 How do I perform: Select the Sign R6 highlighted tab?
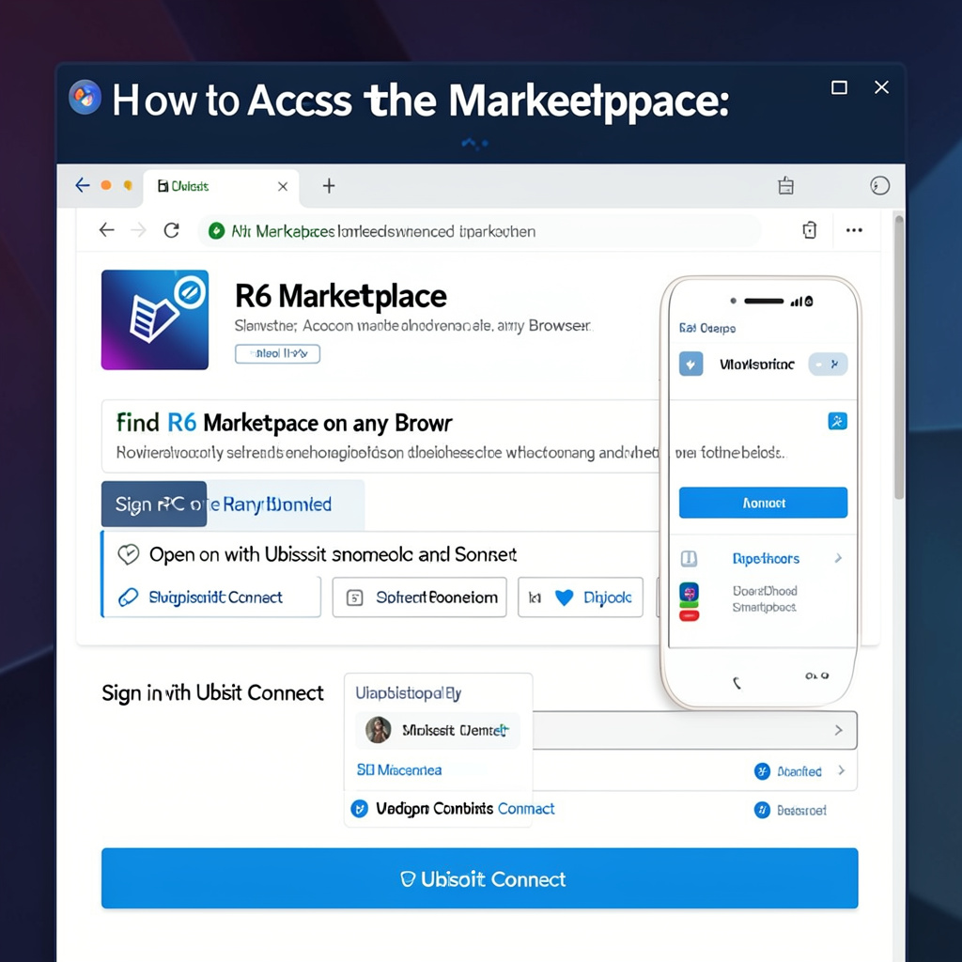pyautogui.click(x=154, y=504)
